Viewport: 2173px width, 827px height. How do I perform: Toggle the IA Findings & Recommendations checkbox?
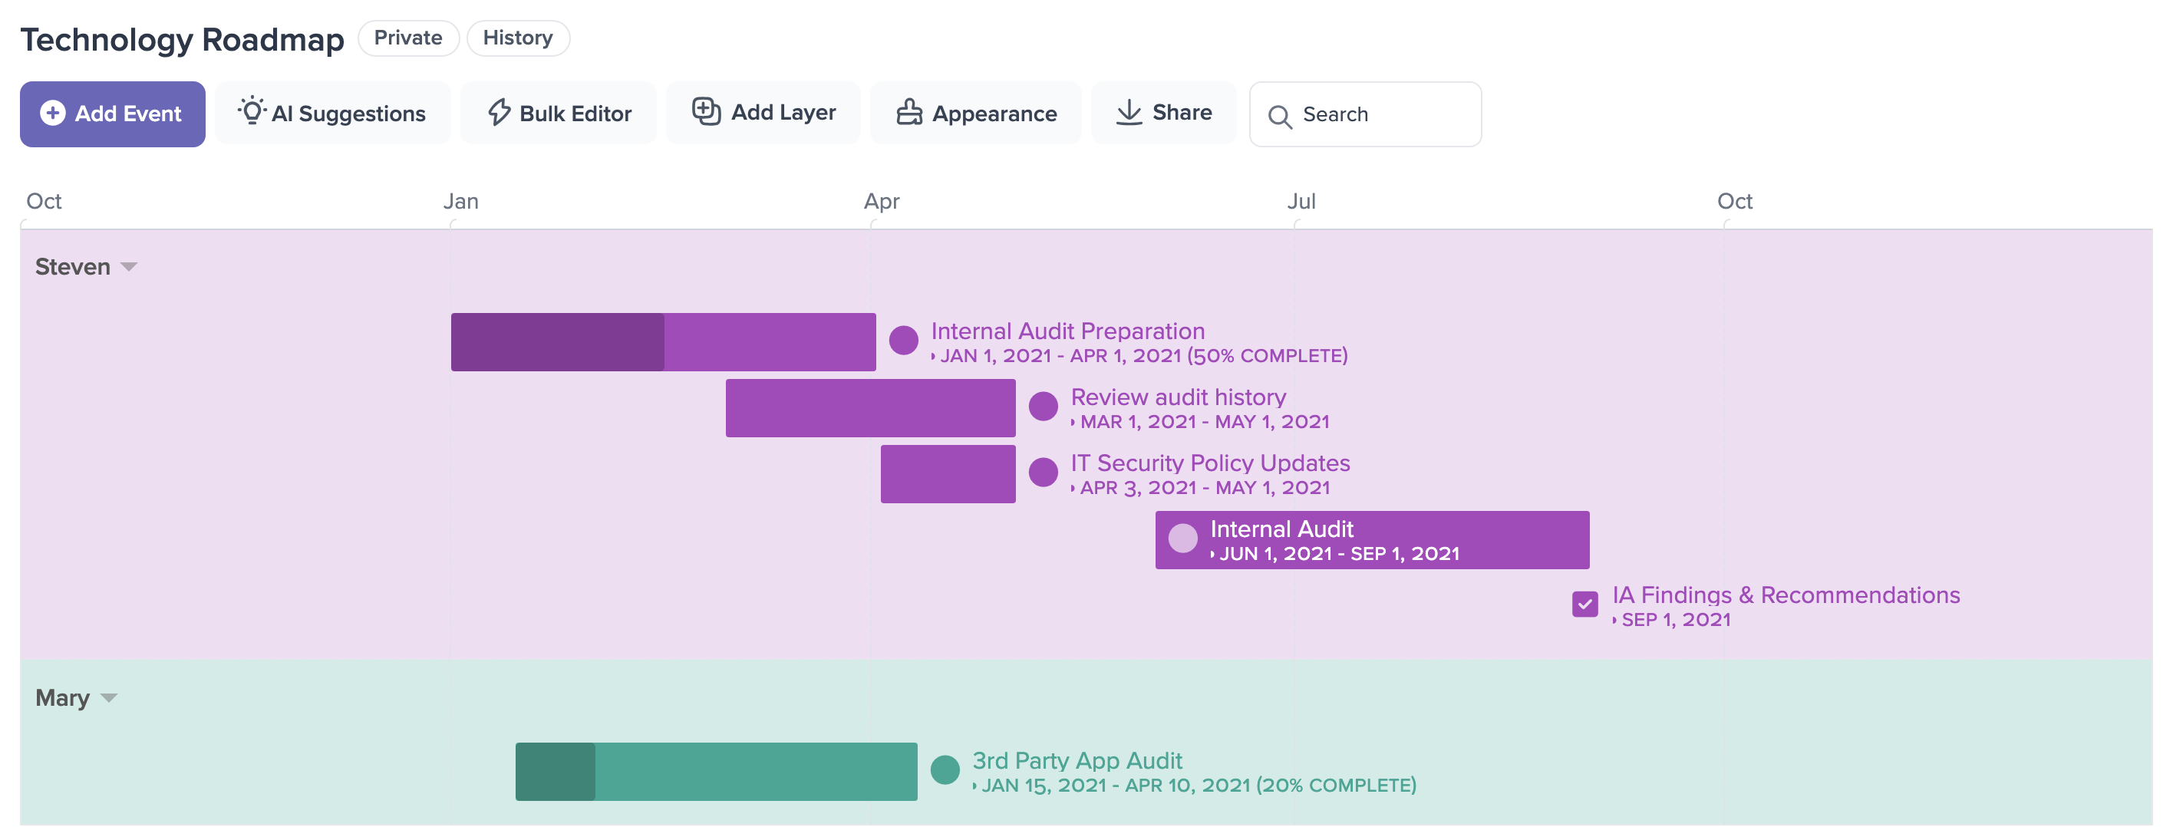click(1585, 604)
